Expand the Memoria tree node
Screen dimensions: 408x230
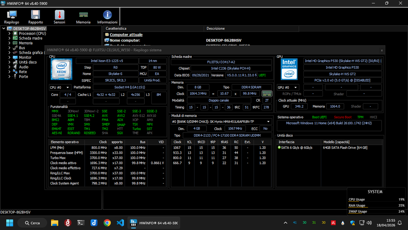[9, 43]
